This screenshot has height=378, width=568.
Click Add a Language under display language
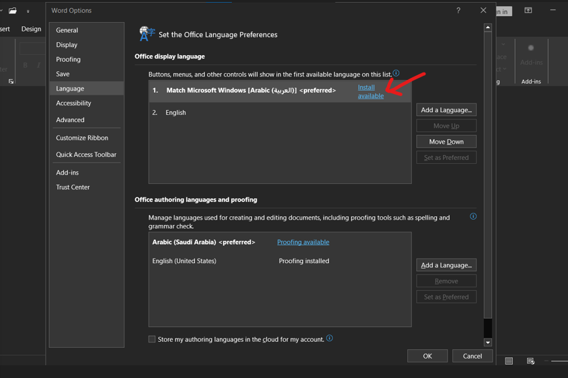(x=446, y=109)
